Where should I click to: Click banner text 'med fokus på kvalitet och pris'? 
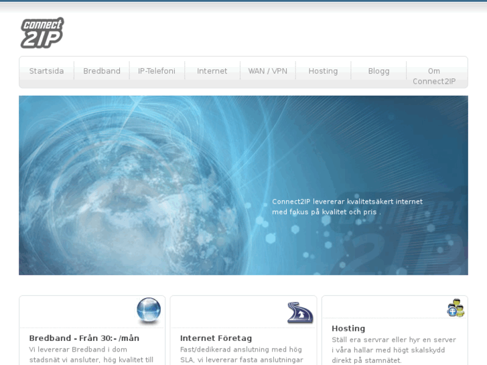[325, 212]
